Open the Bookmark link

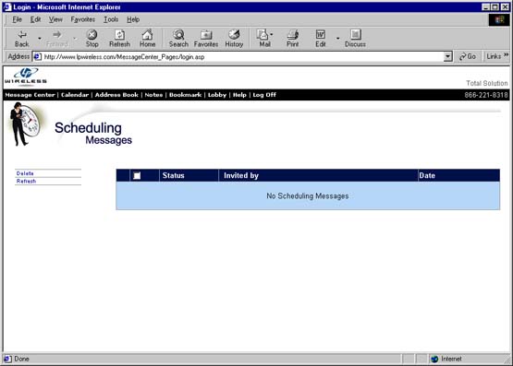[x=185, y=95]
